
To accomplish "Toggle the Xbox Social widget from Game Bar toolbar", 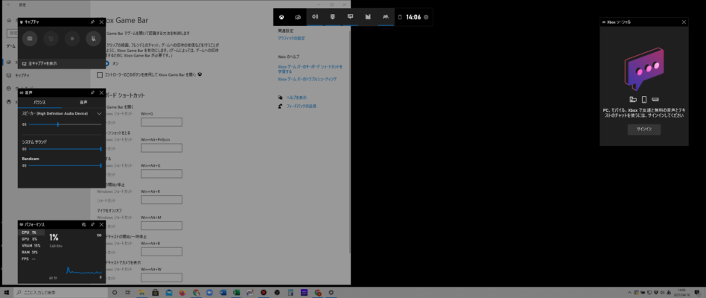I will point(386,17).
